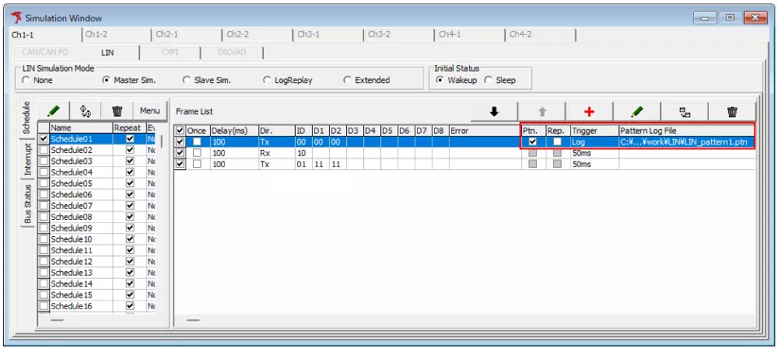The width and height of the screenshot is (778, 348).
Task: Click the trash icon above schedule list
Action: 117,111
